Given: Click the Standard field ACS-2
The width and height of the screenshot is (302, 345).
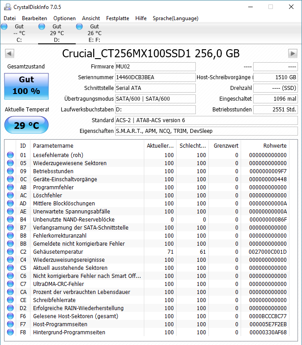Looking at the screenshot, I should [x=207, y=120].
